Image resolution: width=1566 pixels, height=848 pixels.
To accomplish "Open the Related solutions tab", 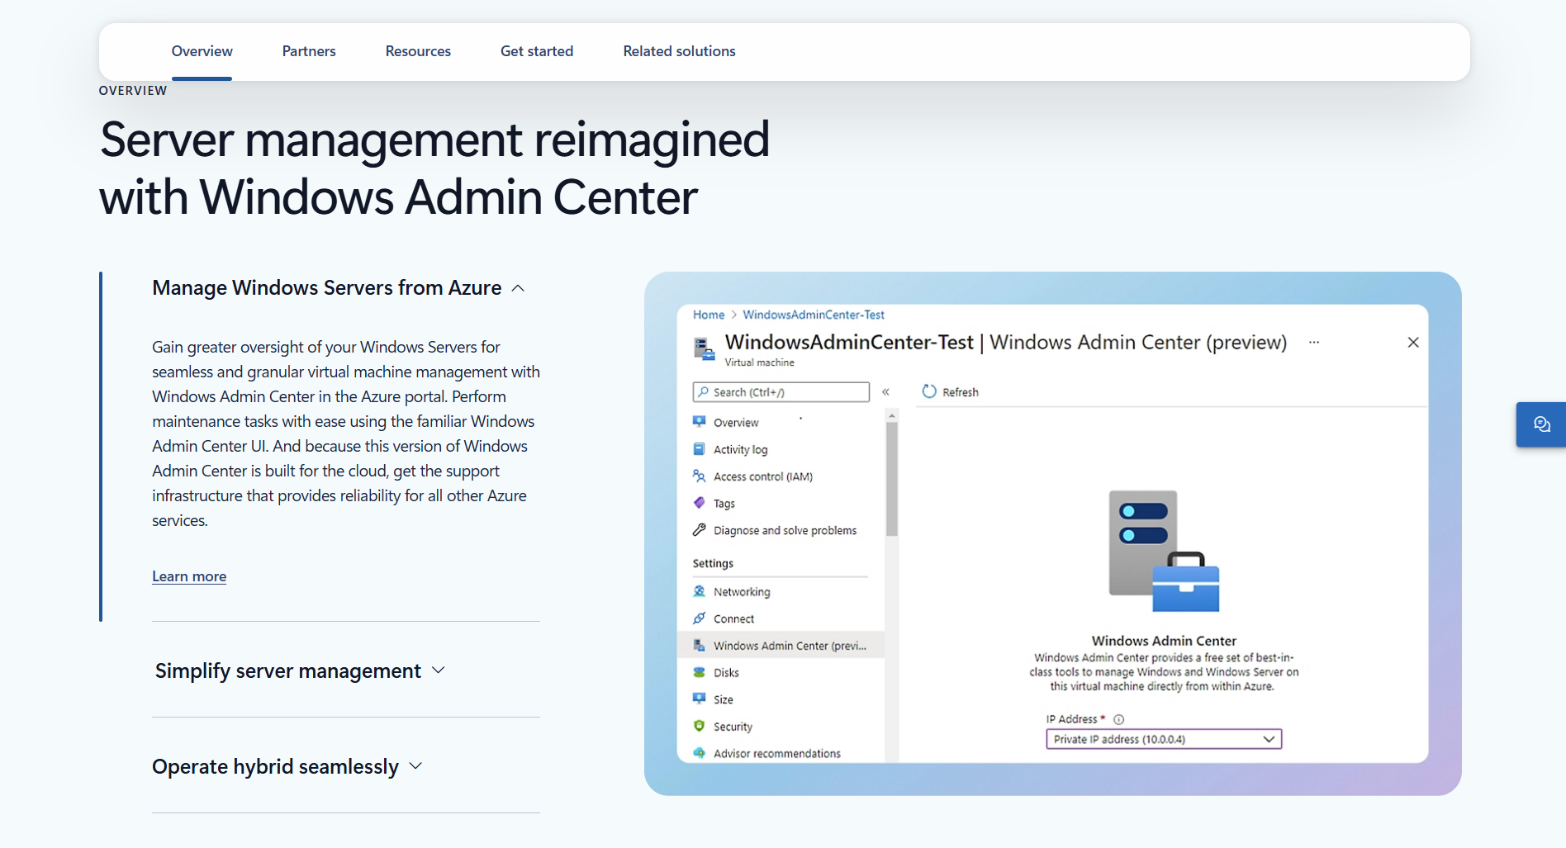I will click(679, 51).
